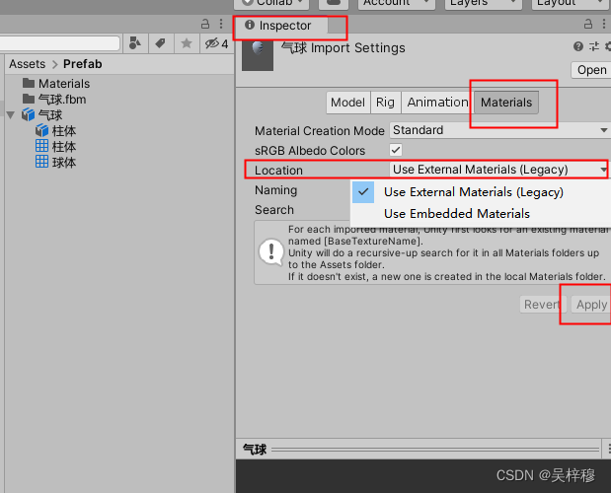Click the Project search input field
This screenshot has width=611, height=493.
[59, 43]
